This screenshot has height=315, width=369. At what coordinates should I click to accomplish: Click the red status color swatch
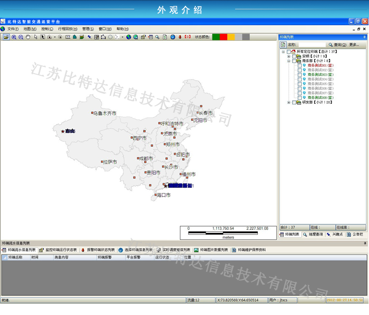click(223, 37)
